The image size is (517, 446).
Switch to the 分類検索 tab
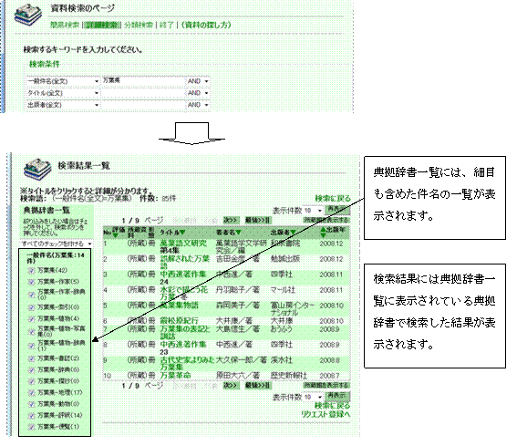(139, 25)
